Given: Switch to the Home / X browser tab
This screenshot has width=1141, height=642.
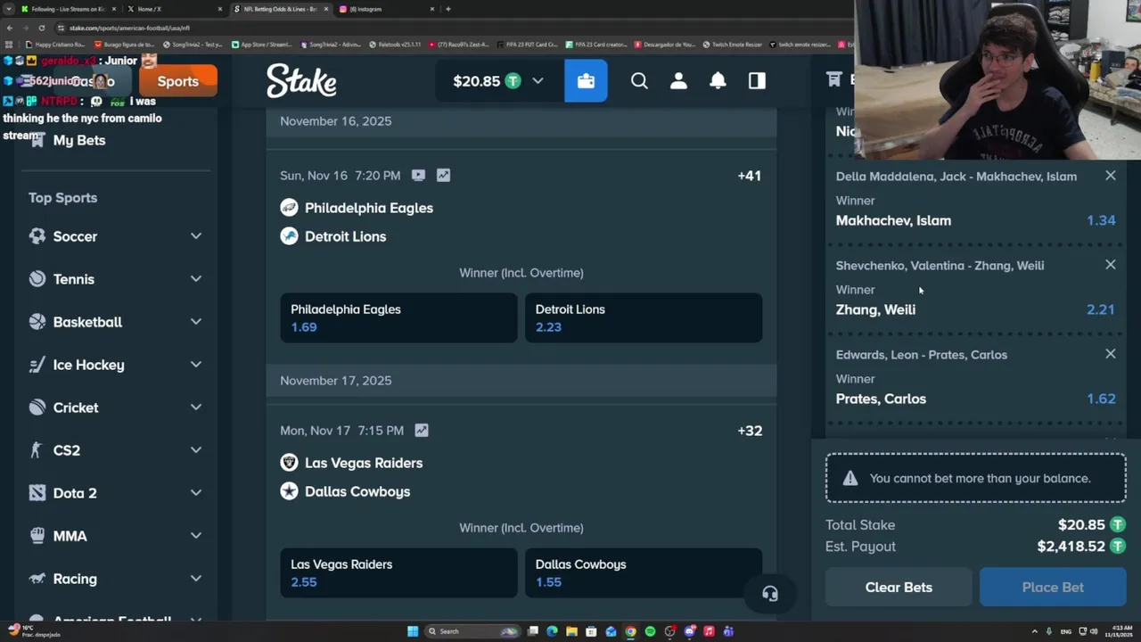Looking at the screenshot, I should coord(174,9).
